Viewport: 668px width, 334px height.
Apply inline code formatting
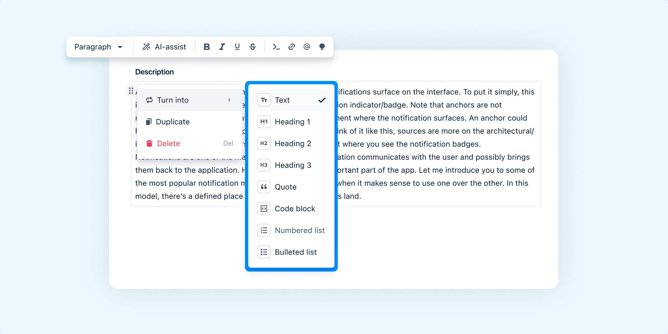click(x=276, y=47)
